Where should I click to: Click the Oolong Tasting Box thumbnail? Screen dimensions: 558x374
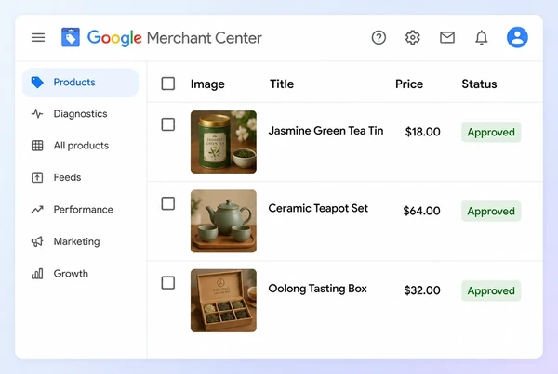click(223, 300)
